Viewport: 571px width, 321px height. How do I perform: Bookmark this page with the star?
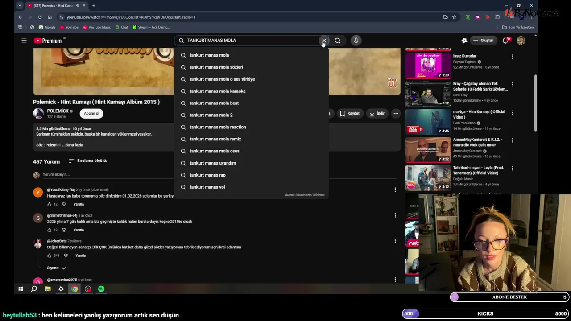coord(454,17)
